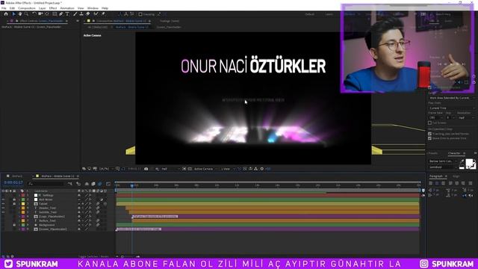
Task: Click the Hide Shy Layers timeline icon
Action: (x=87, y=184)
